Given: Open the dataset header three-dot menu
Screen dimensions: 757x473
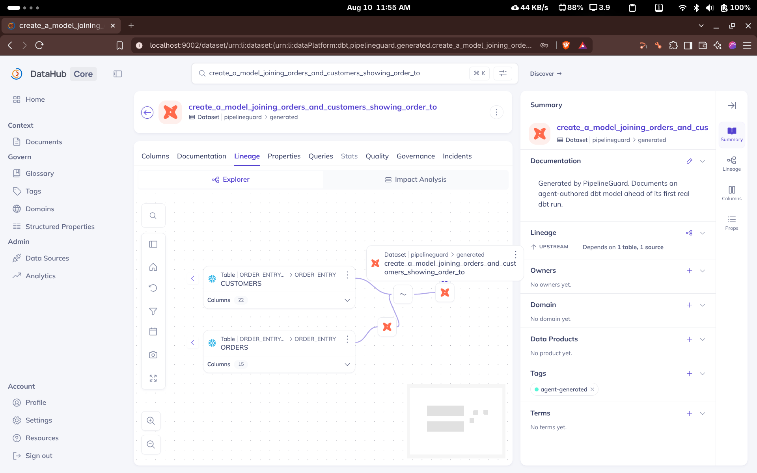Looking at the screenshot, I should point(496,112).
